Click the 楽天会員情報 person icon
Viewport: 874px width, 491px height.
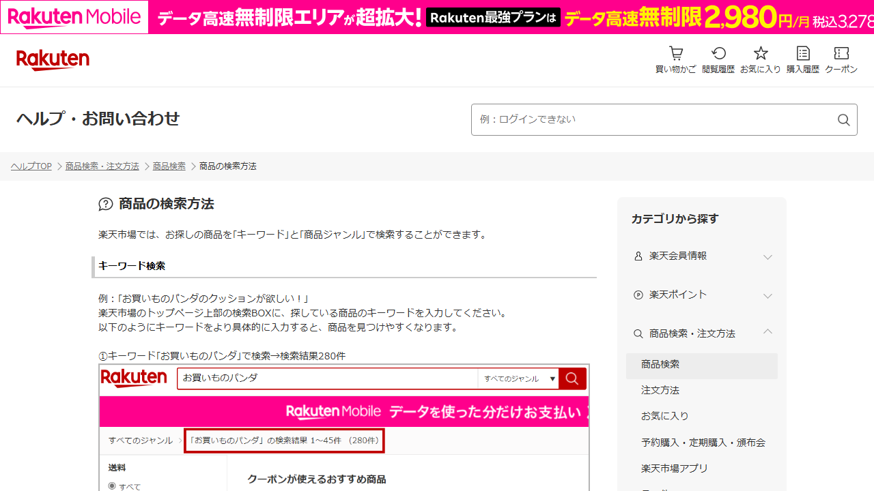(638, 256)
